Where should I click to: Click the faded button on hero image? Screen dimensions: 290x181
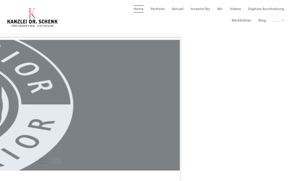[x=50, y=161]
